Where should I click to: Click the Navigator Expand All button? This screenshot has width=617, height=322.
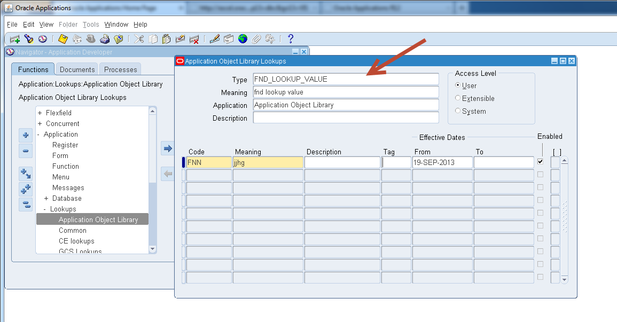(26, 189)
